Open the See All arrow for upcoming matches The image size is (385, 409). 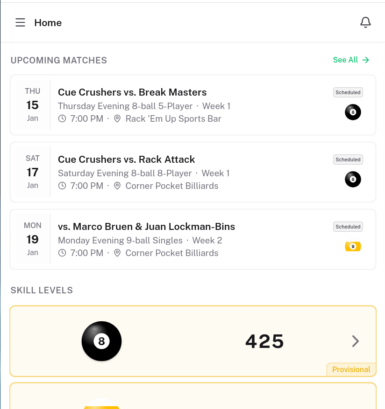365,60
